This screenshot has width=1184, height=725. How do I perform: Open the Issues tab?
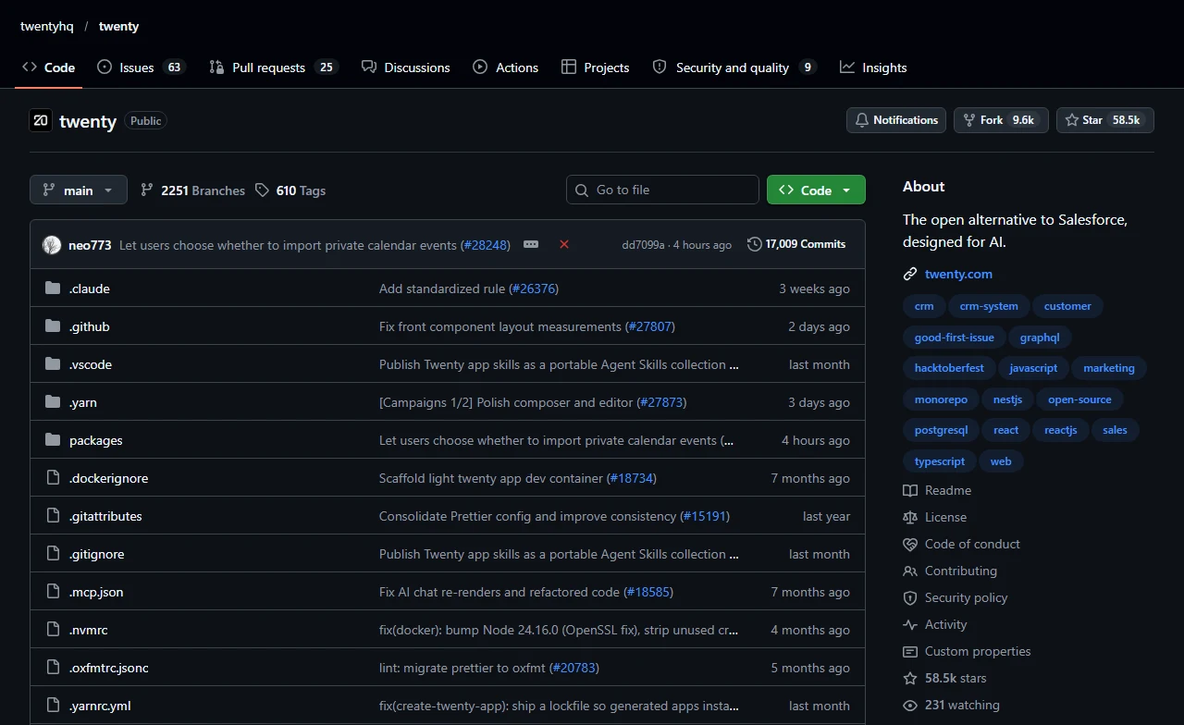click(142, 68)
